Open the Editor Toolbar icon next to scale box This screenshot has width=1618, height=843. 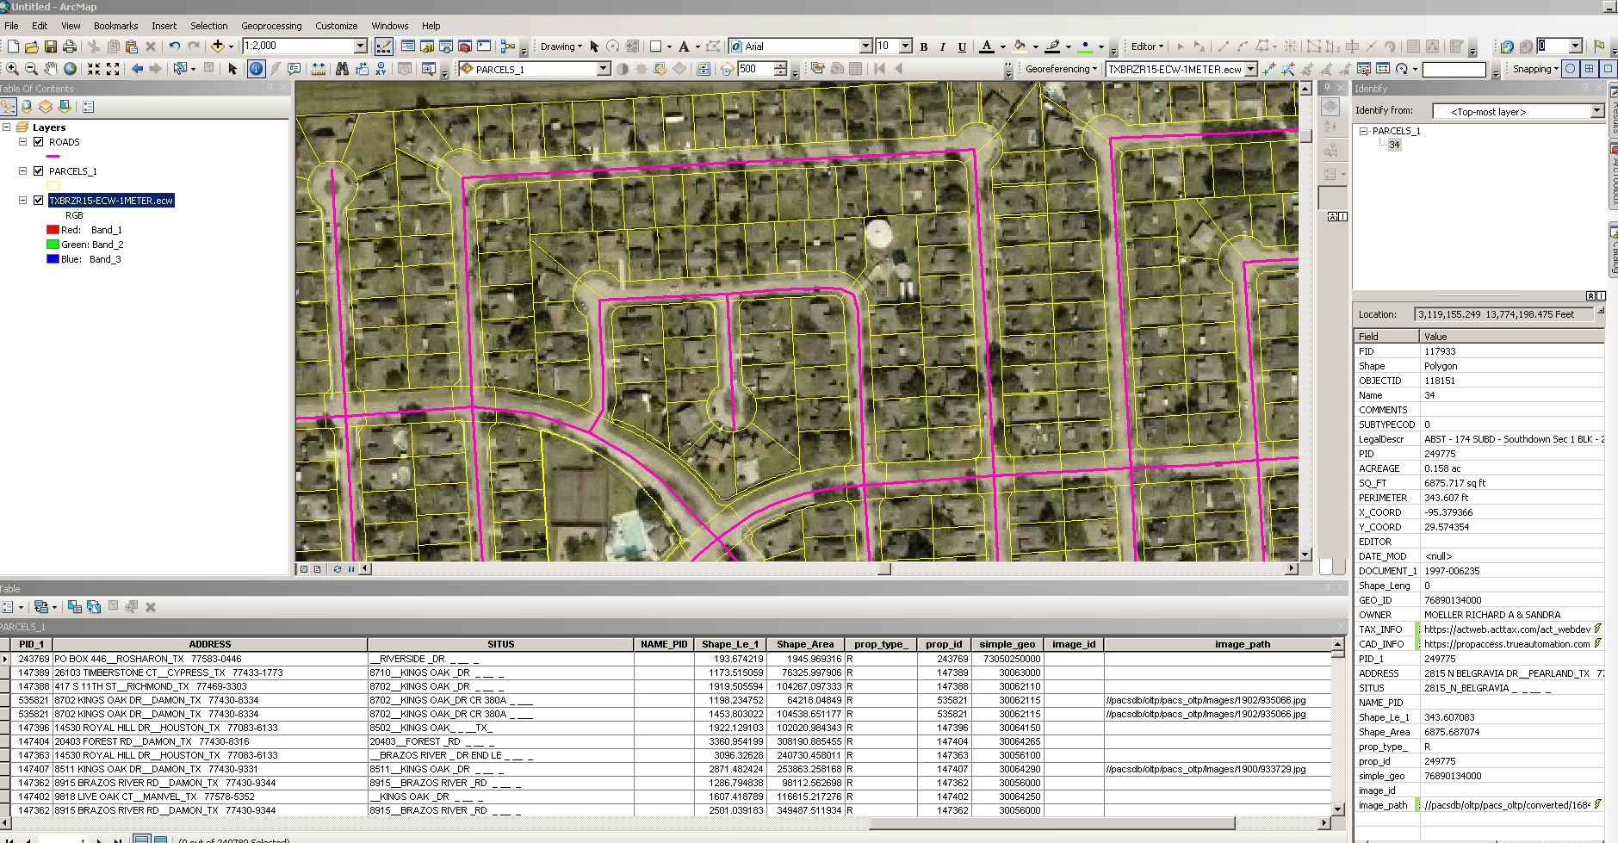pyautogui.click(x=384, y=46)
